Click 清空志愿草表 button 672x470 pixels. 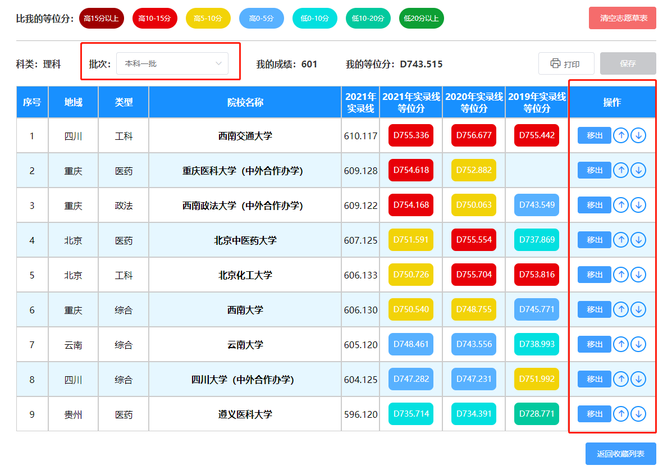622,18
